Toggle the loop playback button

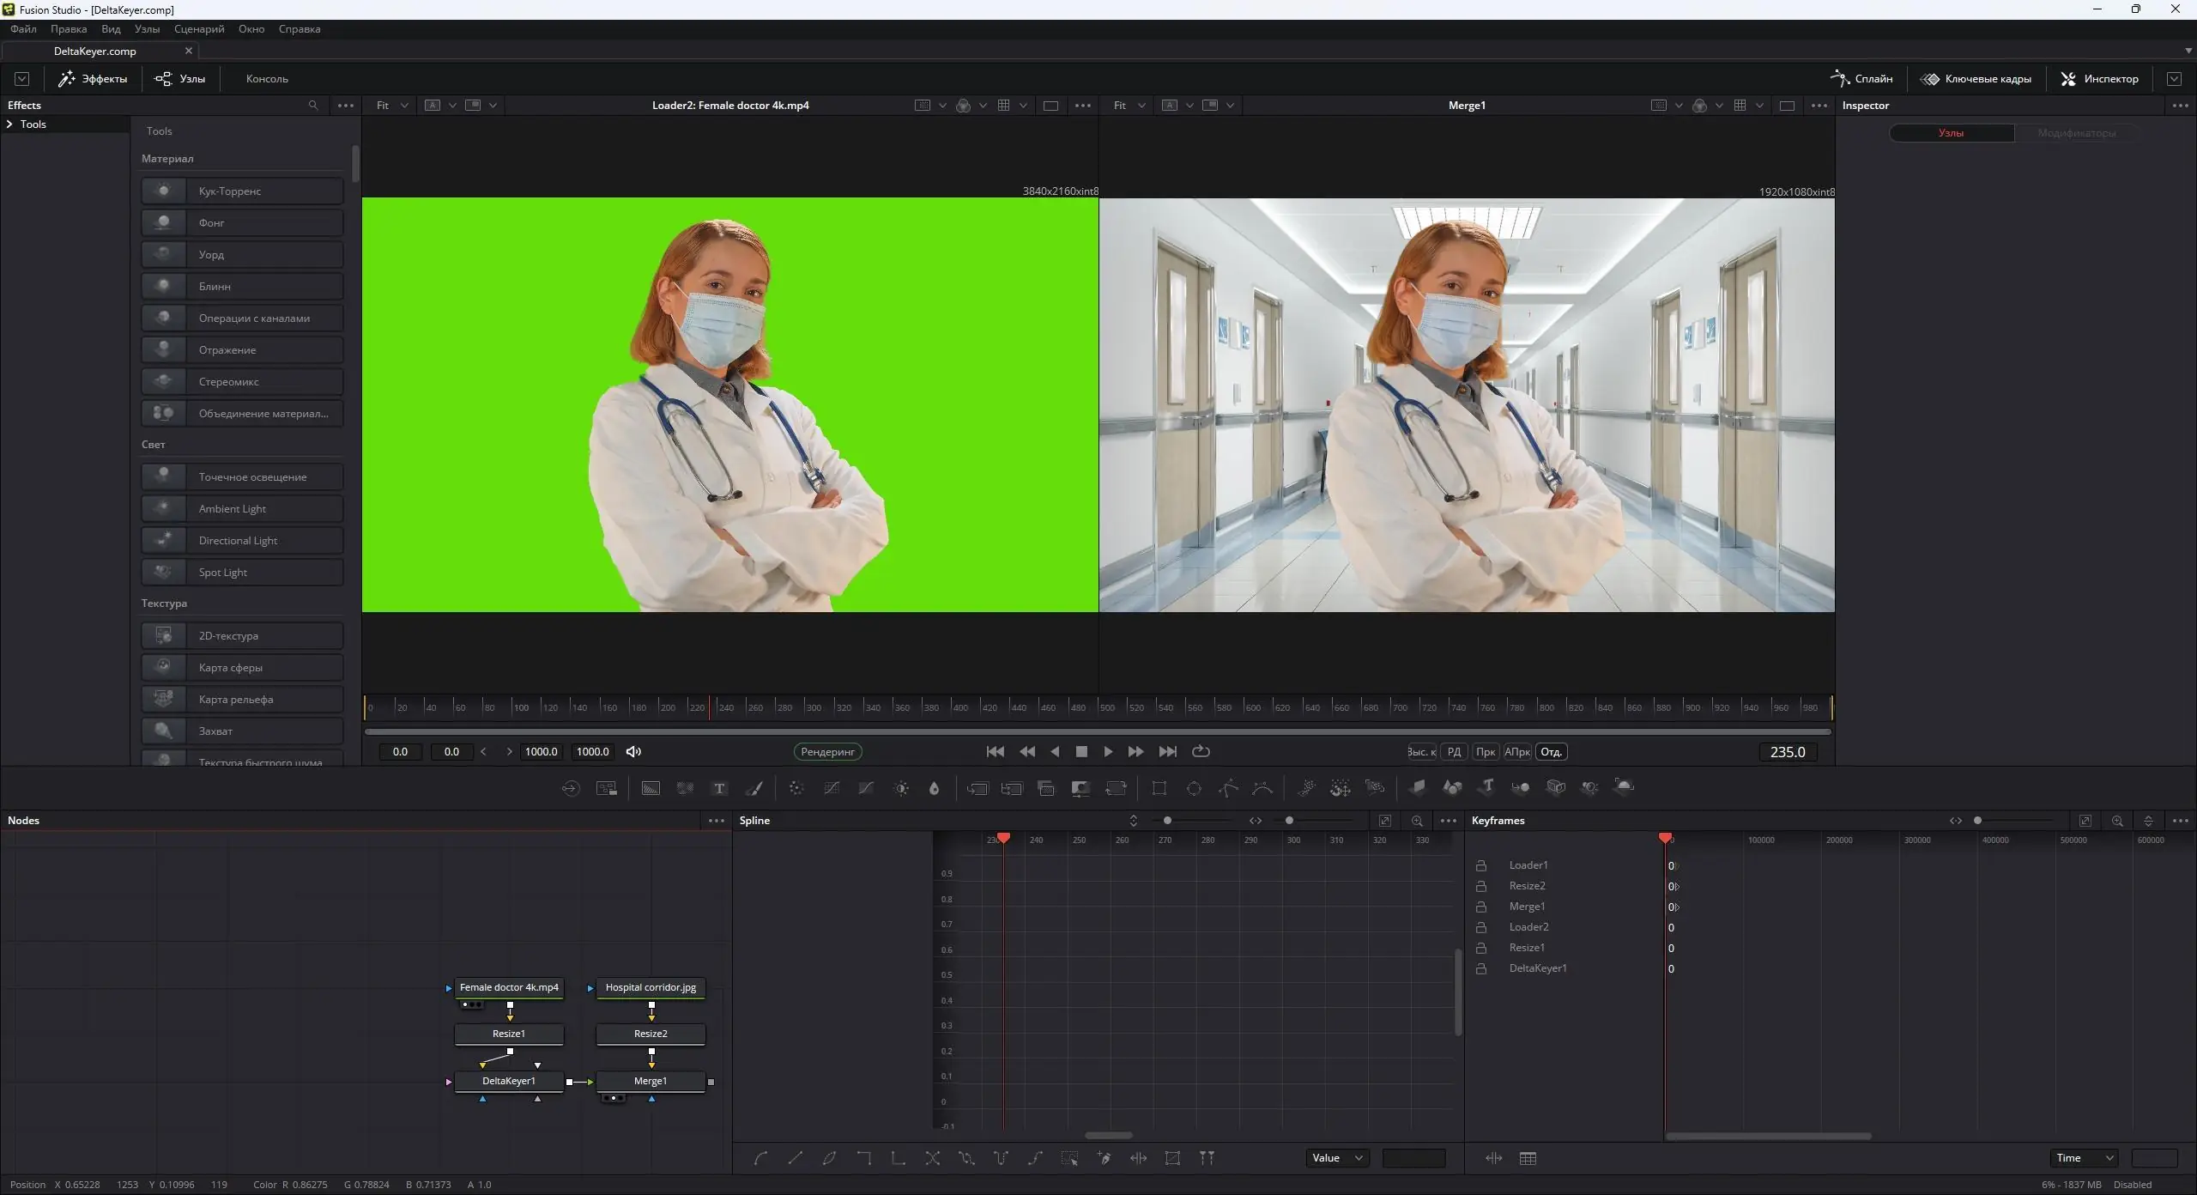pyautogui.click(x=1201, y=752)
